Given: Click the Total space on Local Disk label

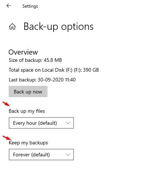Looking at the screenshot, I should pyautogui.click(x=45, y=70).
